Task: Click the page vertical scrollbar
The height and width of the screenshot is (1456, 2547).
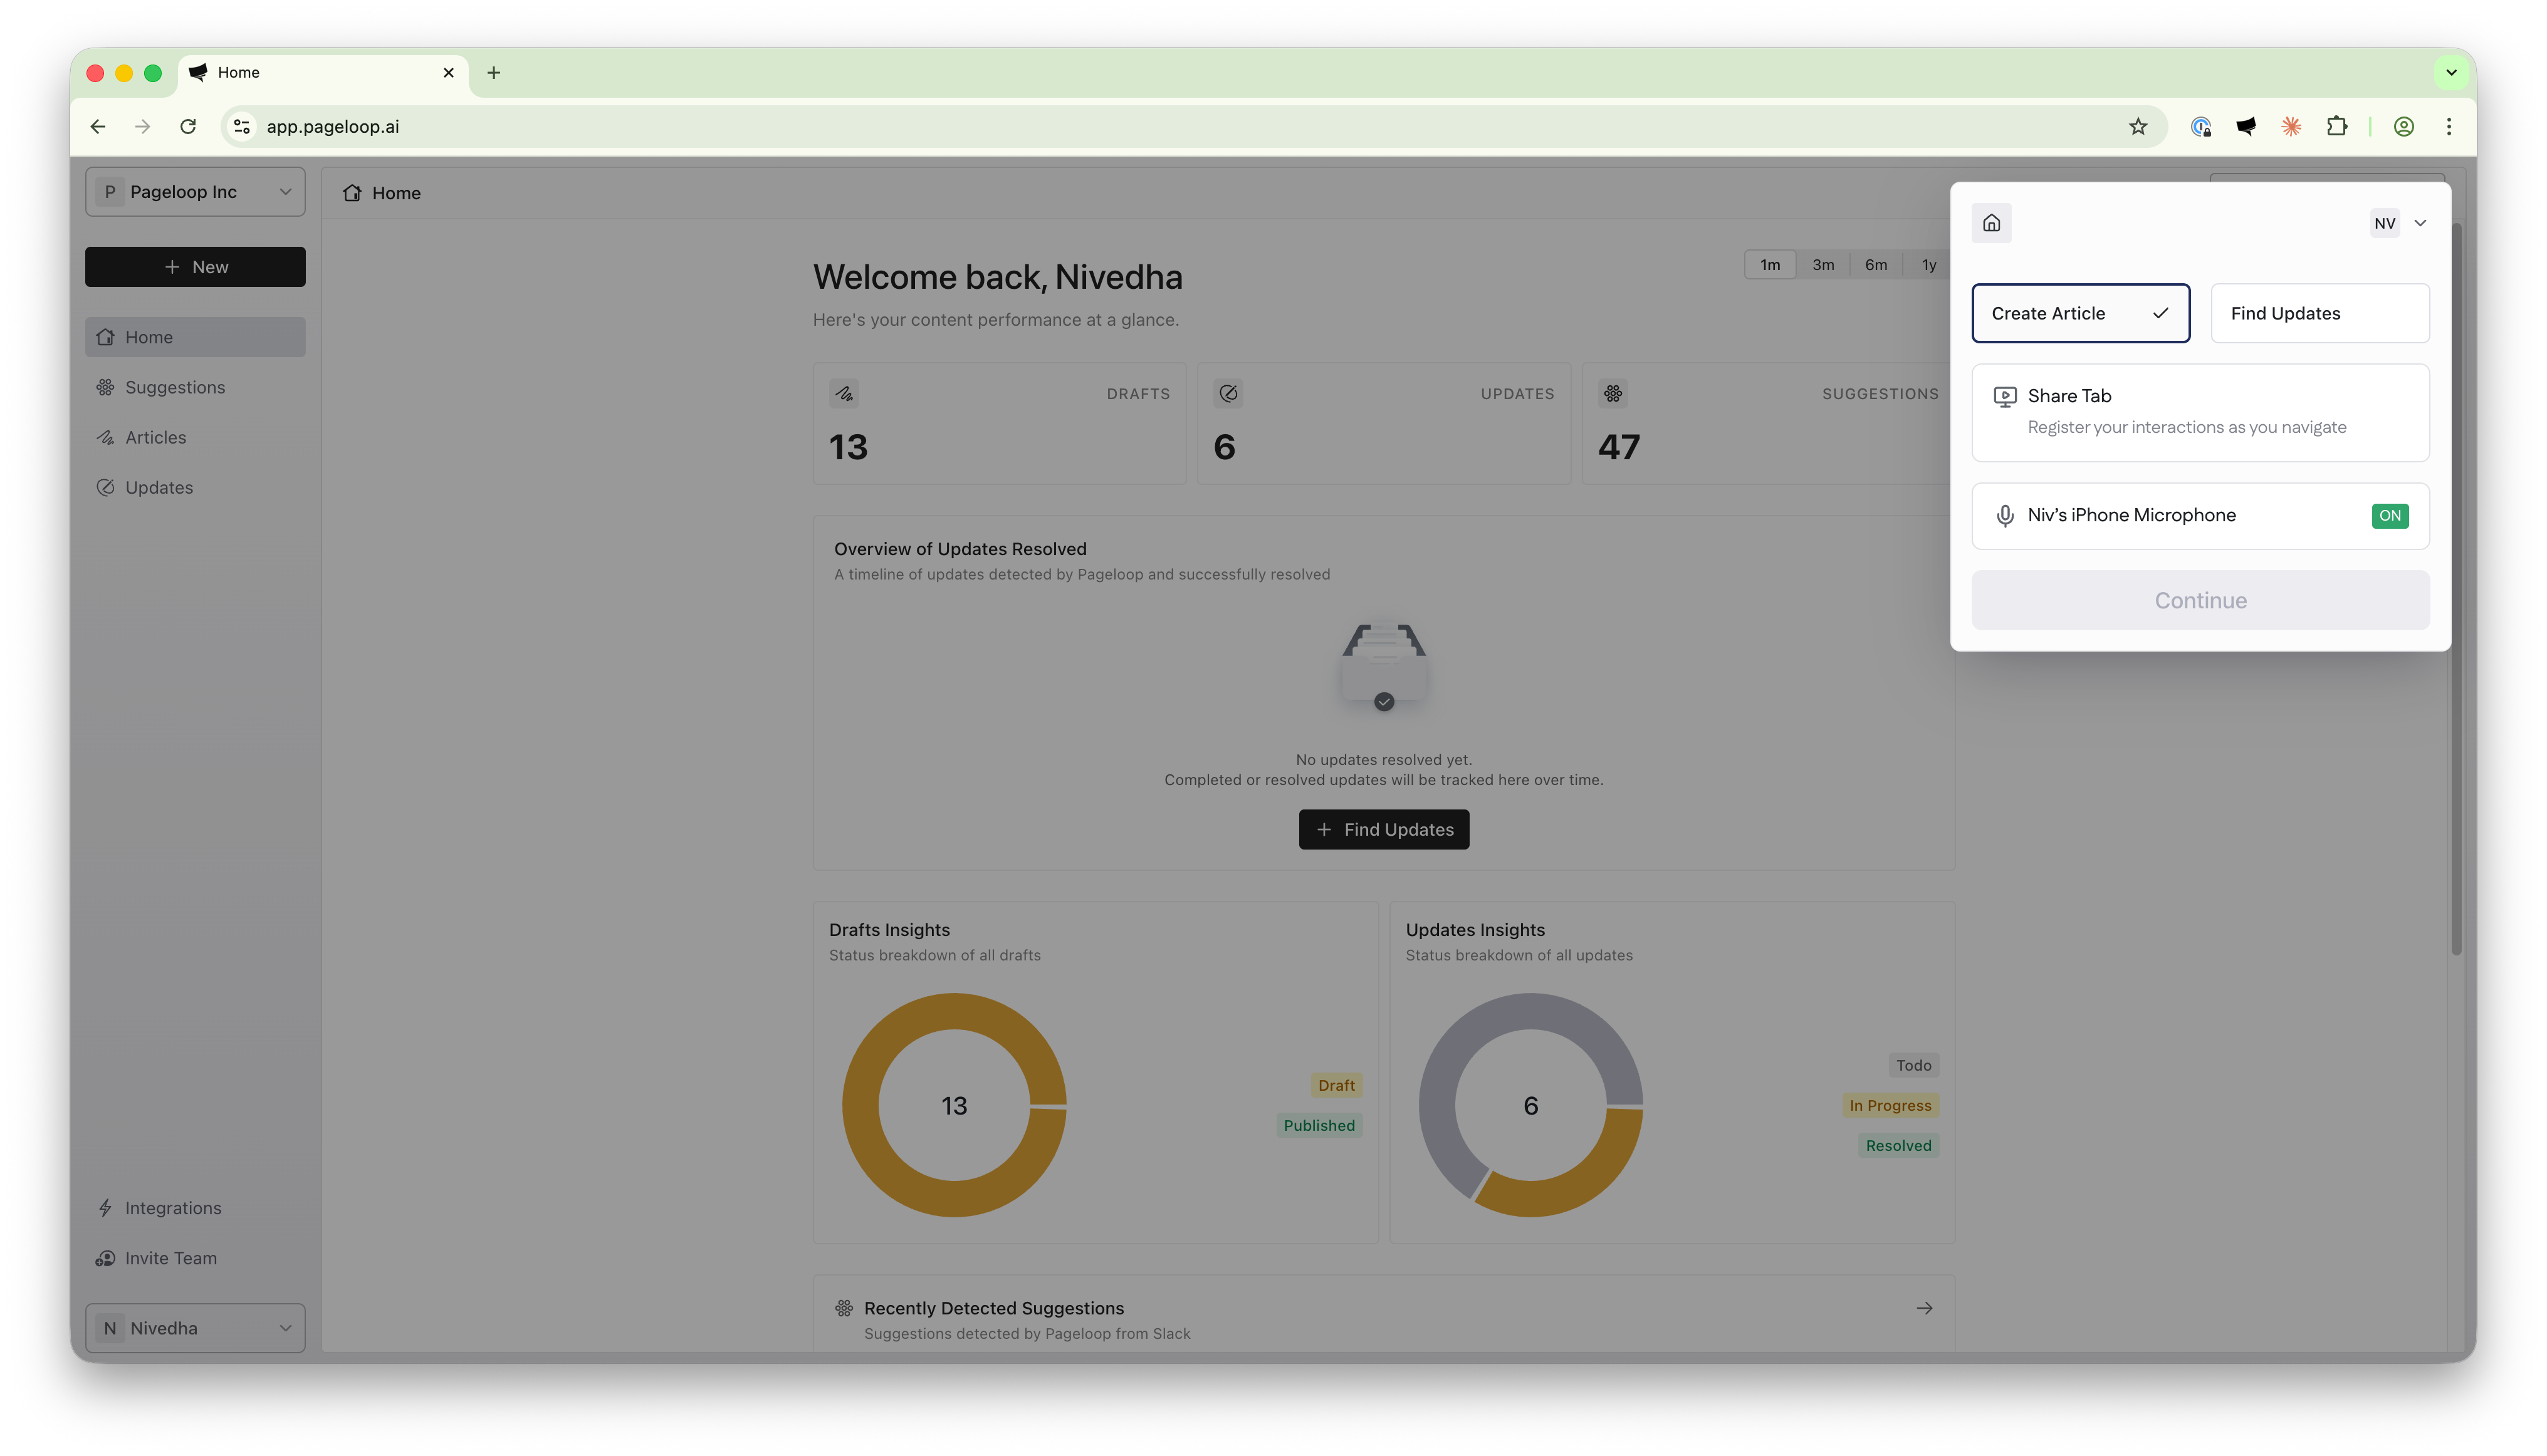Action: (x=2455, y=590)
